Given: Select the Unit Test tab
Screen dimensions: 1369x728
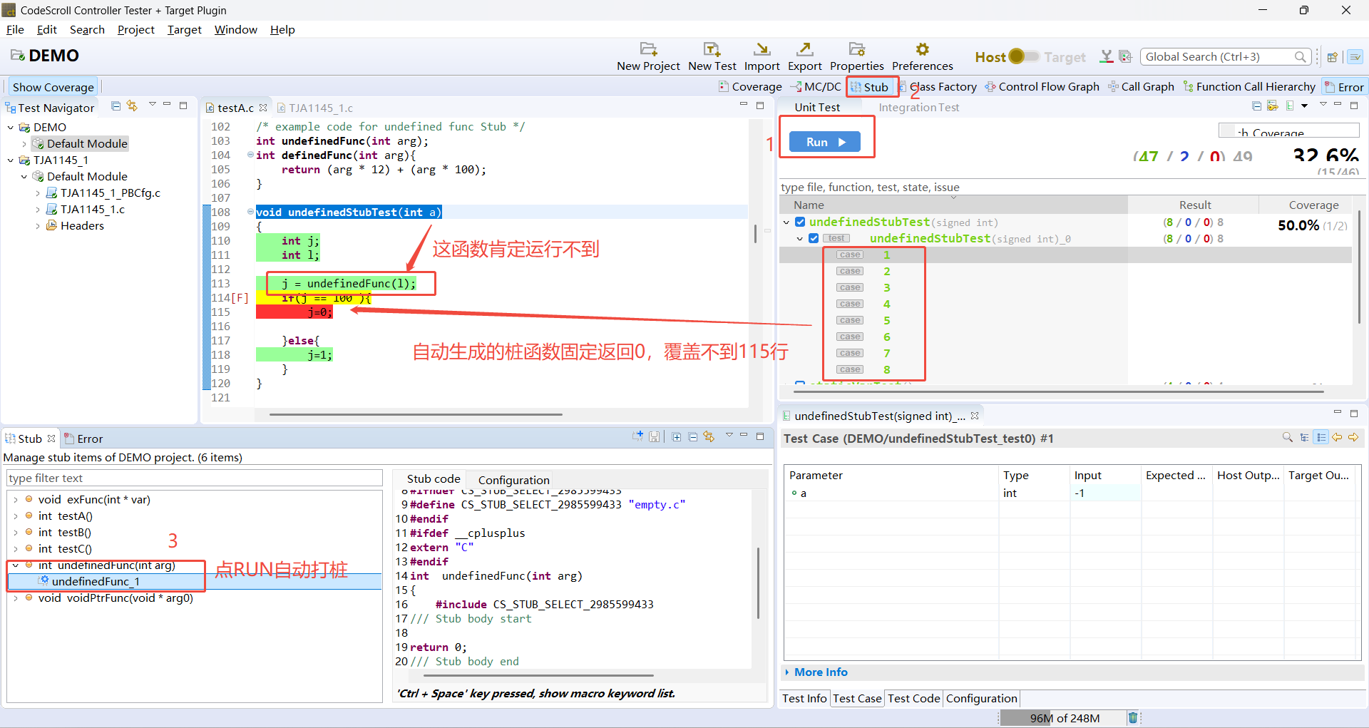Looking at the screenshot, I should point(817,108).
